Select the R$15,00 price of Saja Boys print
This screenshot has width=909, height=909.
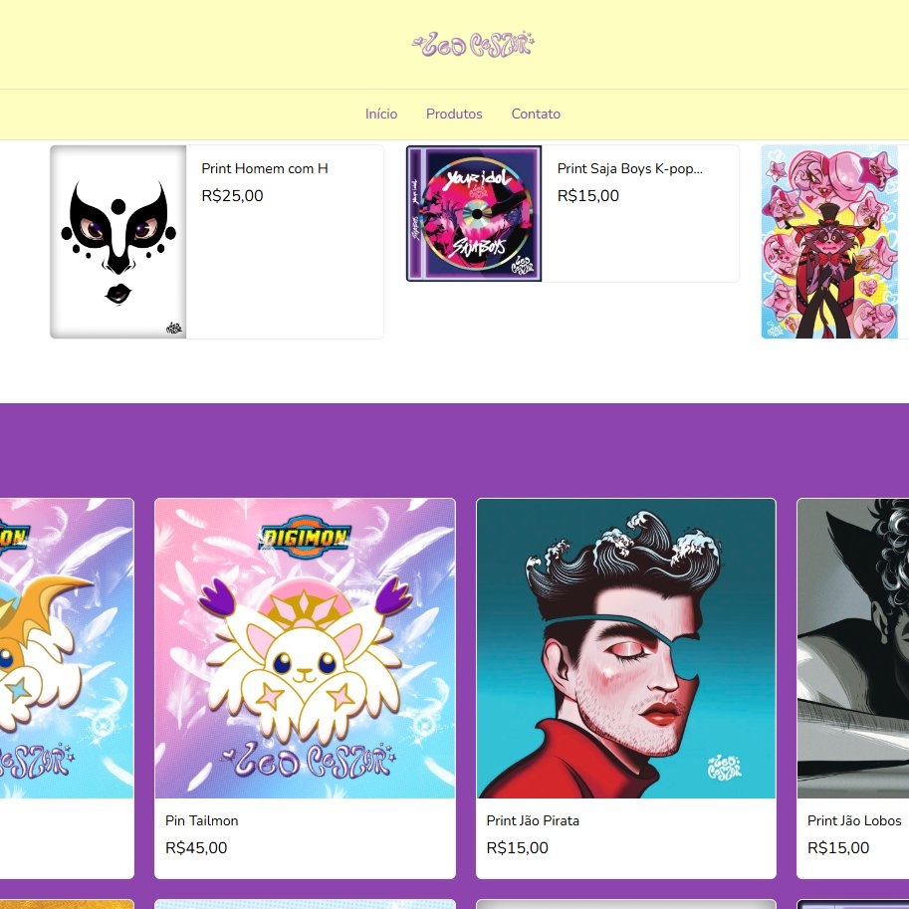pyautogui.click(x=587, y=196)
